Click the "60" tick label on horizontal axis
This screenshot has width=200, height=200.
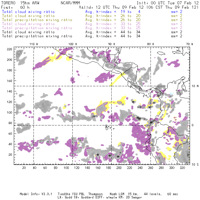click(45, 168)
